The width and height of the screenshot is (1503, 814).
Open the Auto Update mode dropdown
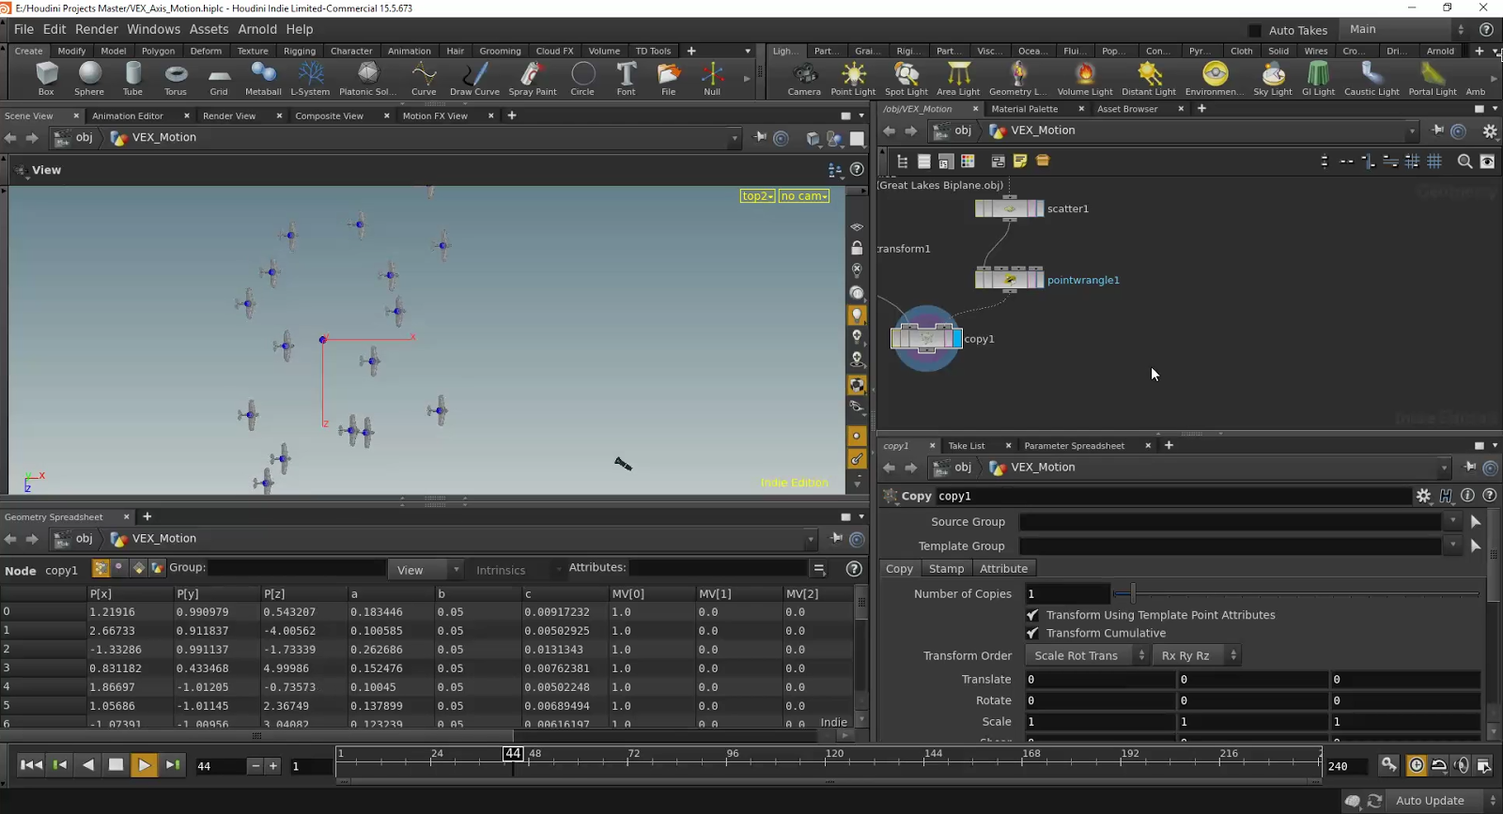[1444, 801]
